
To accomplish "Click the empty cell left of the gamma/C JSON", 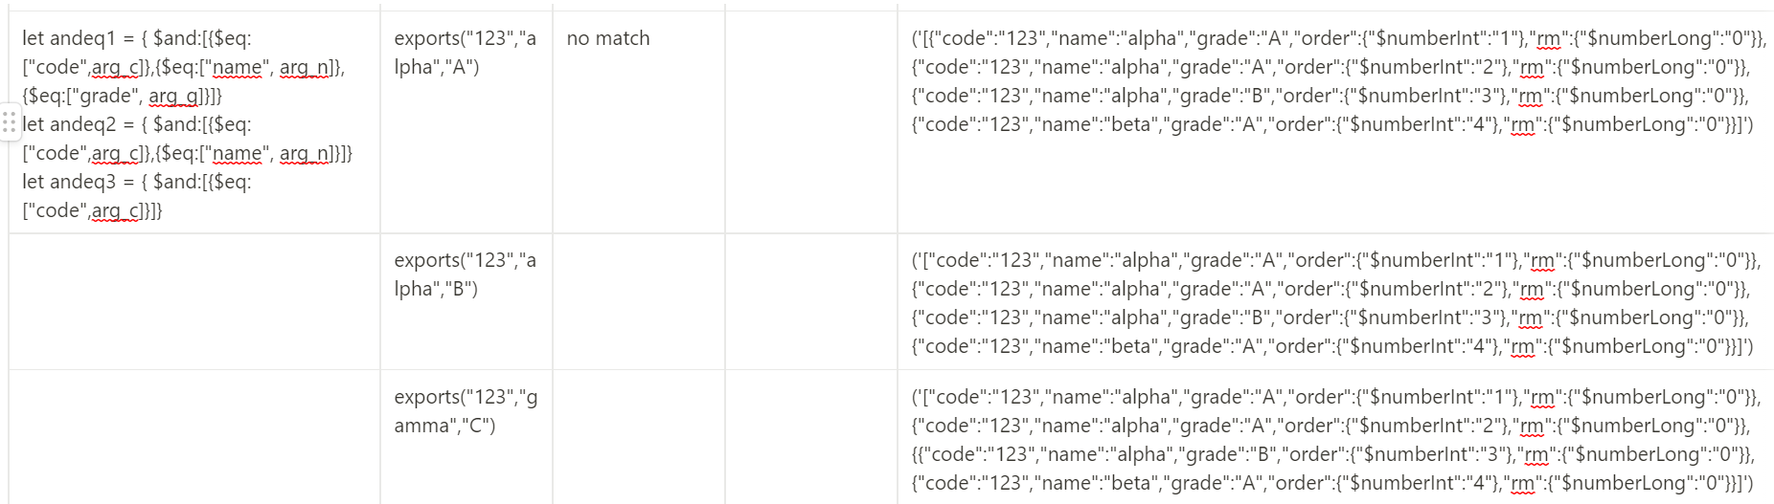I will click(810, 438).
